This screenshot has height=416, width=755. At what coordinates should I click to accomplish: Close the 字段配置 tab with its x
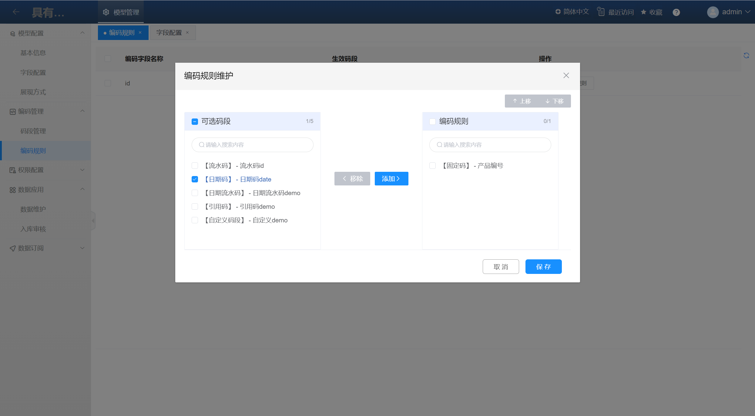187,33
